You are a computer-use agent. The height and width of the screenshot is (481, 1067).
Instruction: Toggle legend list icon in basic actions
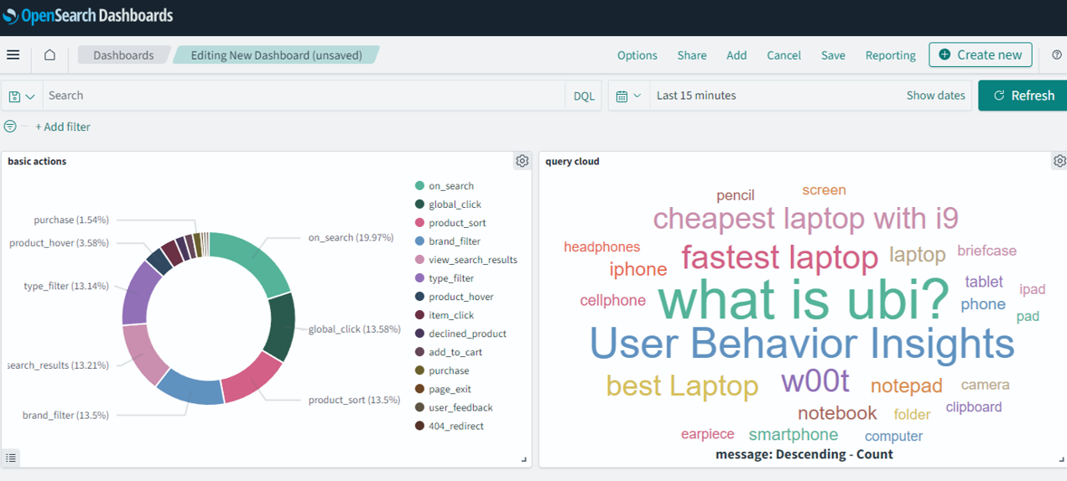(x=11, y=458)
